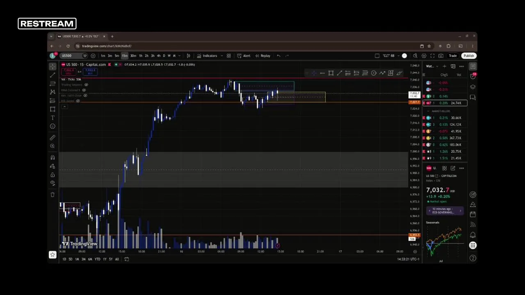Select the crosshair cursor tool in left toolbar

click(x=52, y=66)
